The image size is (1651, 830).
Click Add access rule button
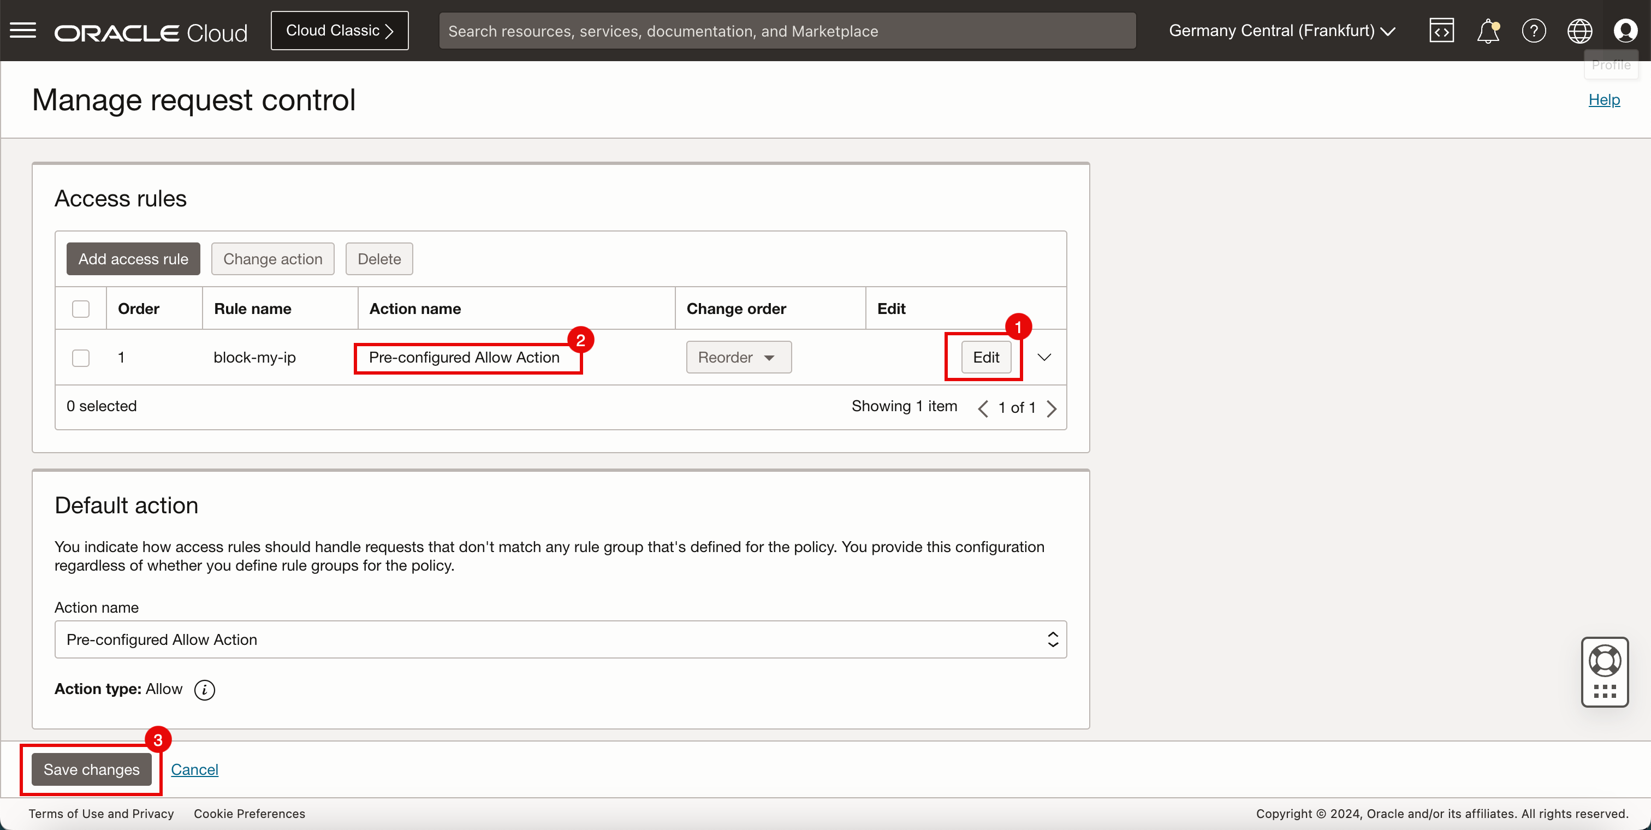tap(133, 259)
